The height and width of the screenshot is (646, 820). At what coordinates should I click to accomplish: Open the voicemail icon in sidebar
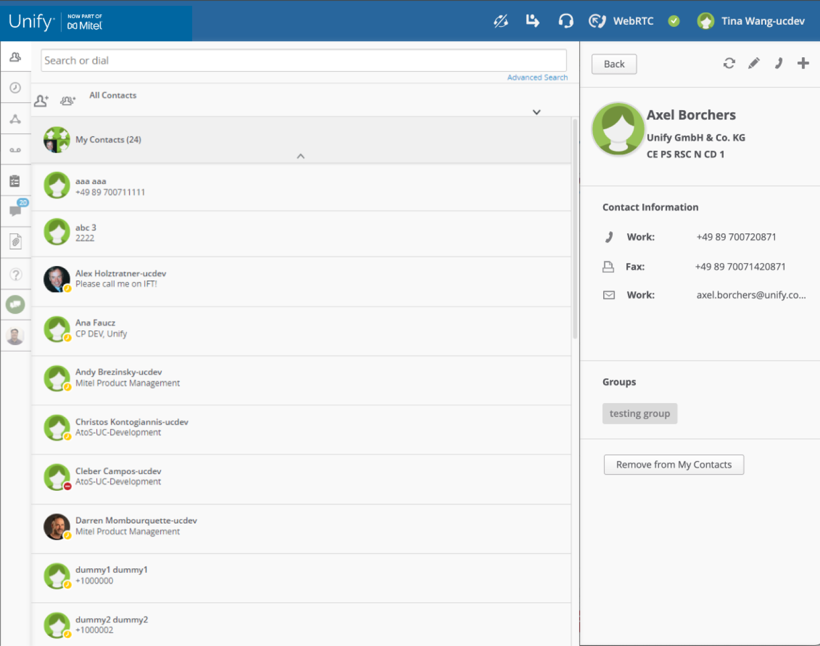click(16, 150)
